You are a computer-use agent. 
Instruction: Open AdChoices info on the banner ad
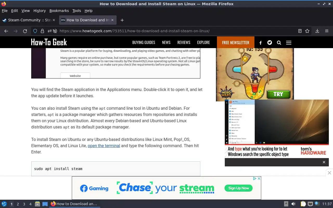pos(255,179)
